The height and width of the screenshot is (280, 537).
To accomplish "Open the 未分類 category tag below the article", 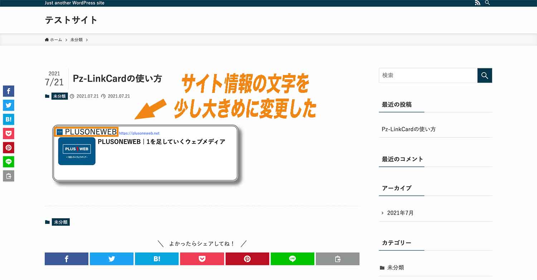I will click(60, 222).
